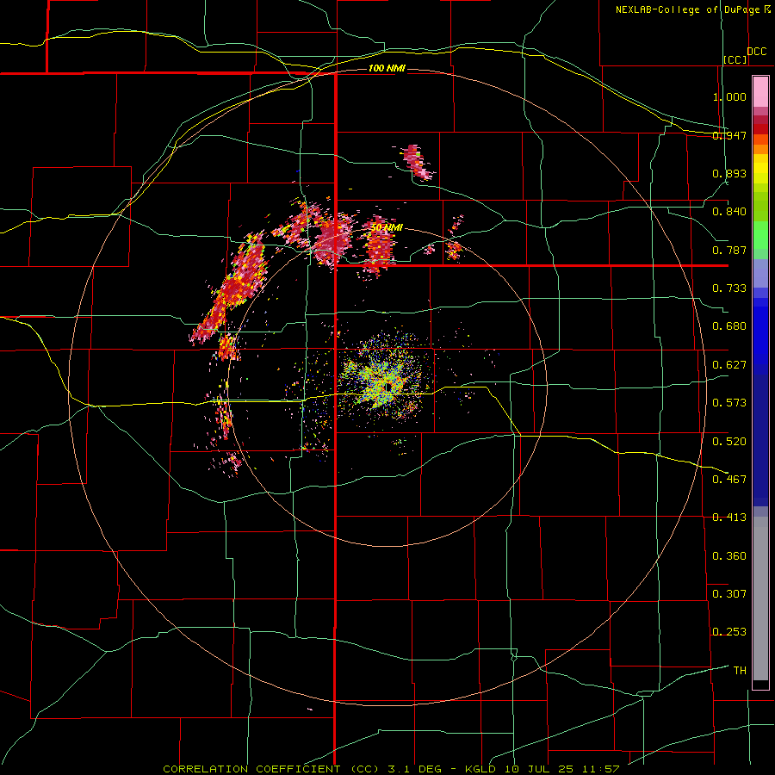Select the 0.413 scale value

(x=729, y=518)
